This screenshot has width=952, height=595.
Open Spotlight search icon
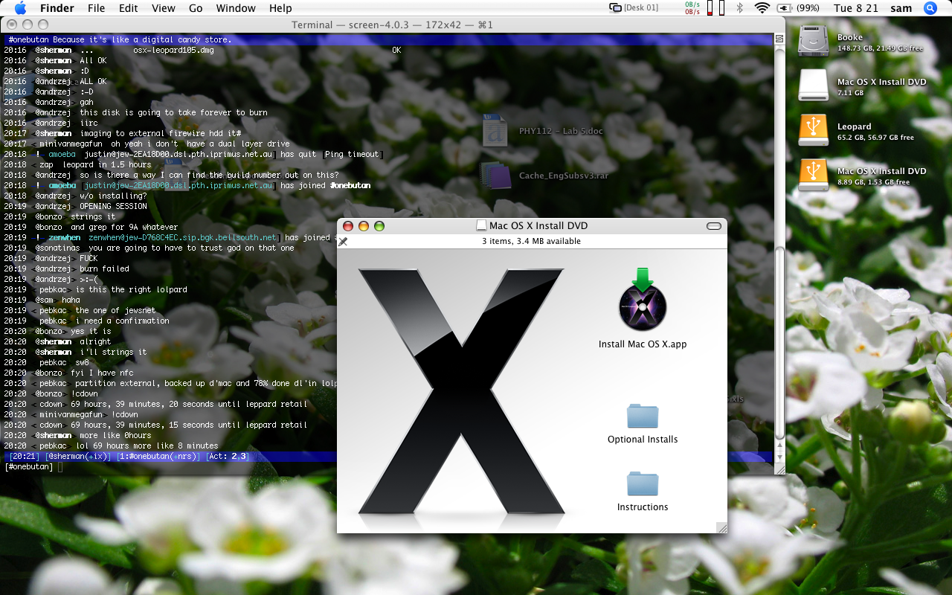pos(930,8)
